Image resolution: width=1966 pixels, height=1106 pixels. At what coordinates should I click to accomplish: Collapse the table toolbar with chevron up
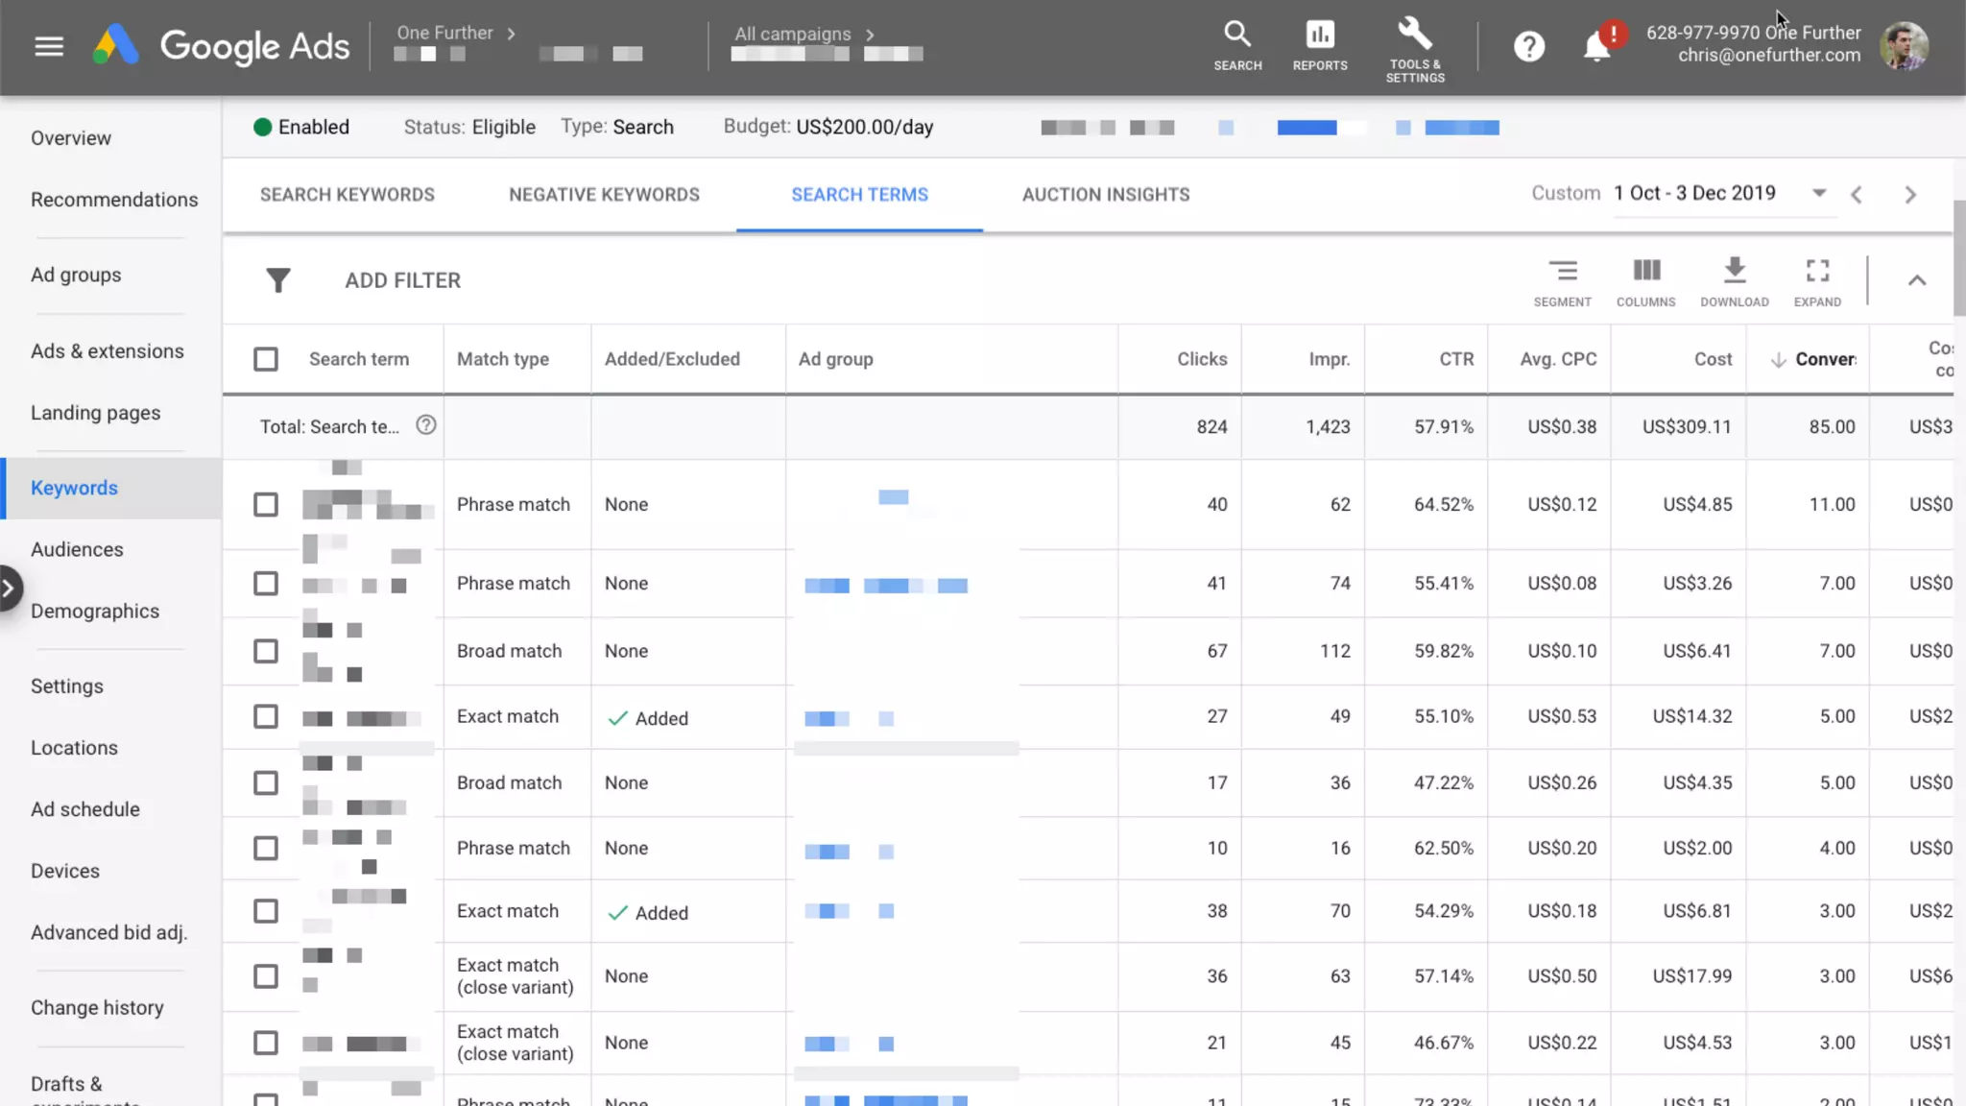pos(1916,280)
